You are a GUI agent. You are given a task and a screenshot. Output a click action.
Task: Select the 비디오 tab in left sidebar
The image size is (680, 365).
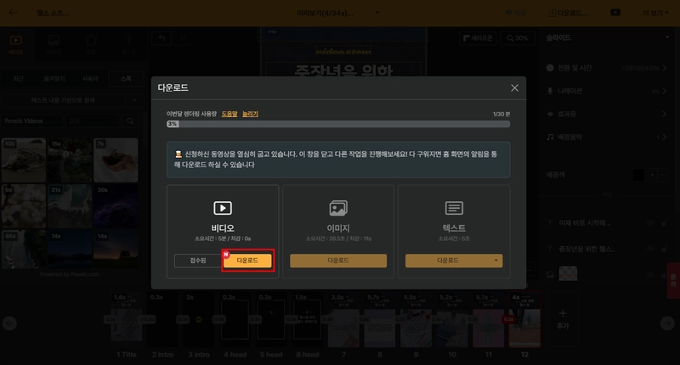click(x=15, y=45)
